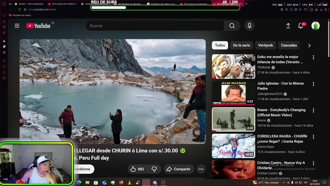Open Goku me enseño la mejor infancia
Image resolution: width=330 pixels, height=186 pixels.
[x=280, y=59]
